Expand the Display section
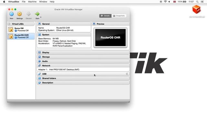Screen dimensions: 207x116 (x=83, y=53)
